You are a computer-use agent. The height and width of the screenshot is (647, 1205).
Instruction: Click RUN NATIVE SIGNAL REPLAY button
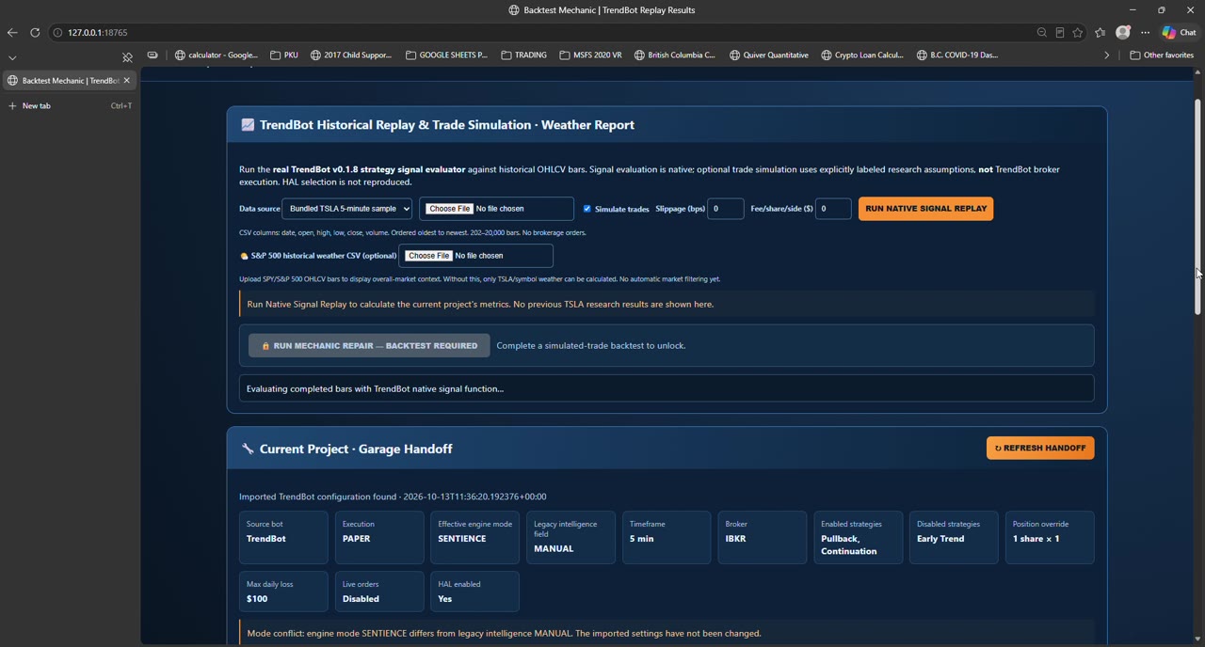pos(925,209)
